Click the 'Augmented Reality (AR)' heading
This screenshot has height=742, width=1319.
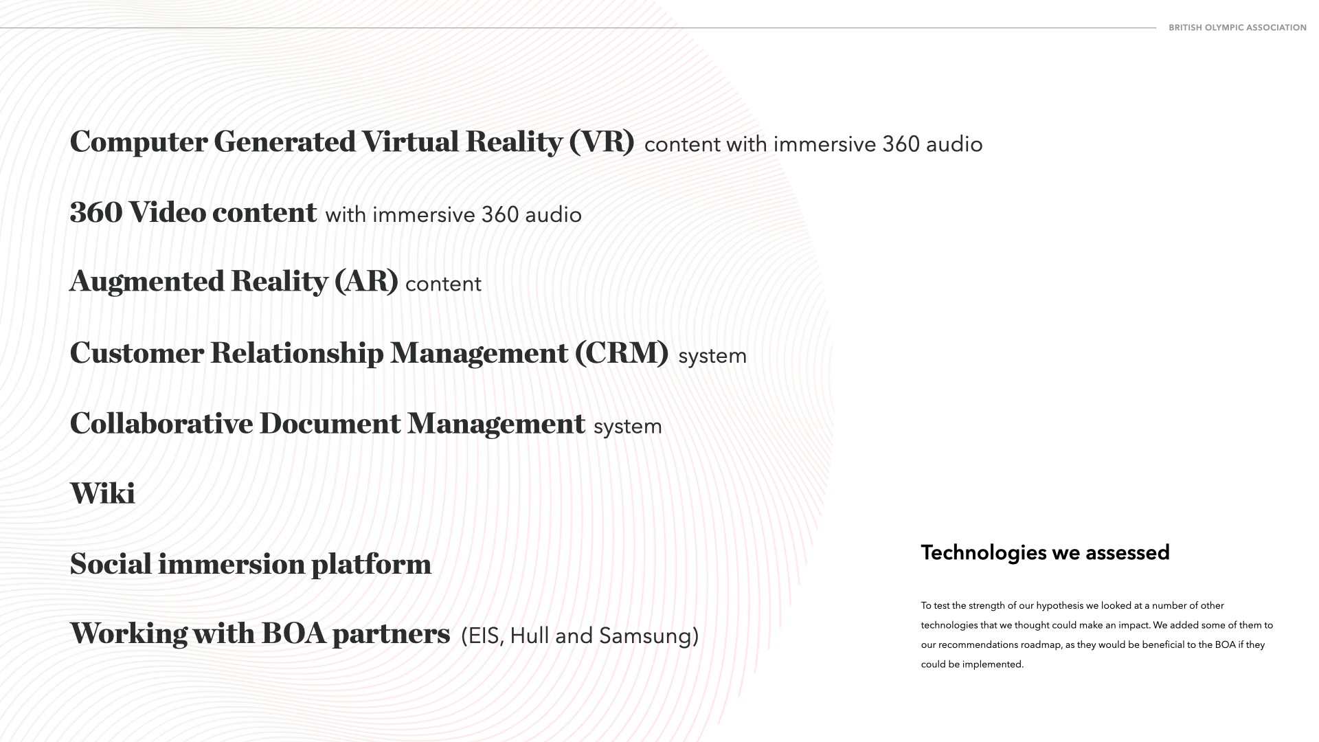coord(234,282)
